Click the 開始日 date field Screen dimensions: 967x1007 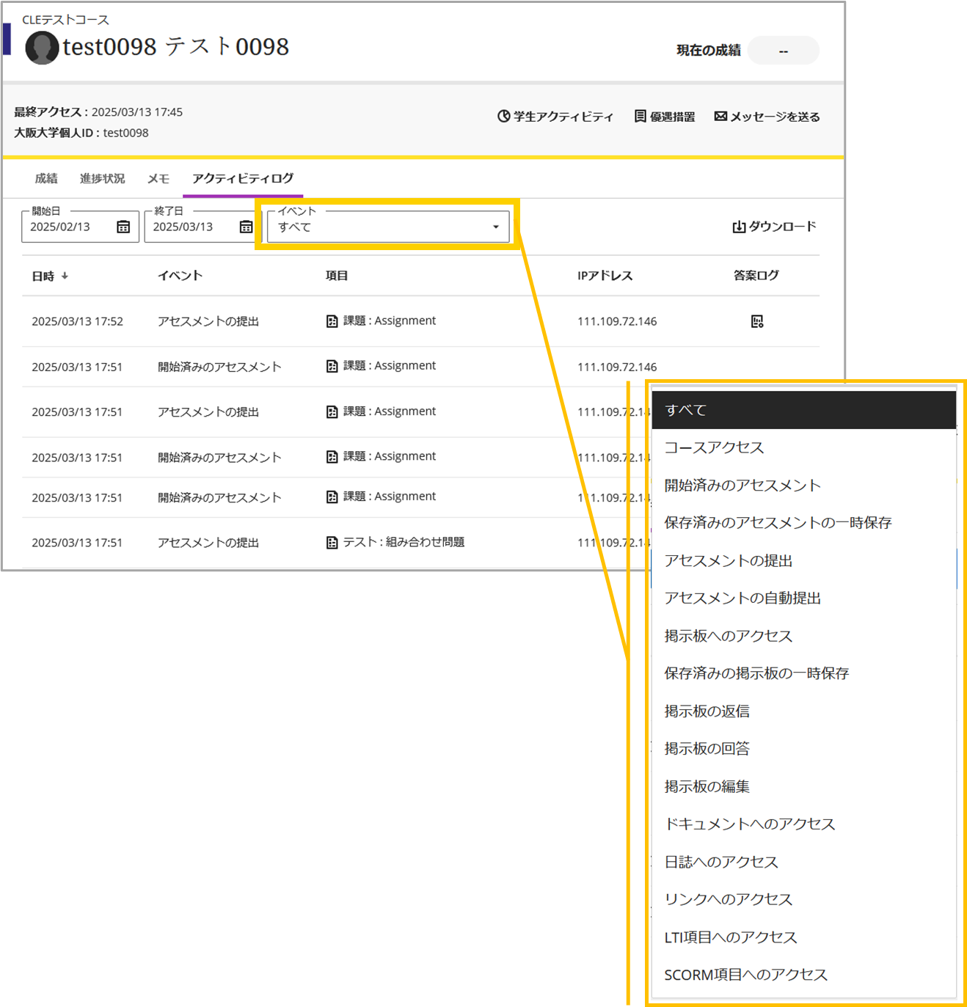coord(80,227)
